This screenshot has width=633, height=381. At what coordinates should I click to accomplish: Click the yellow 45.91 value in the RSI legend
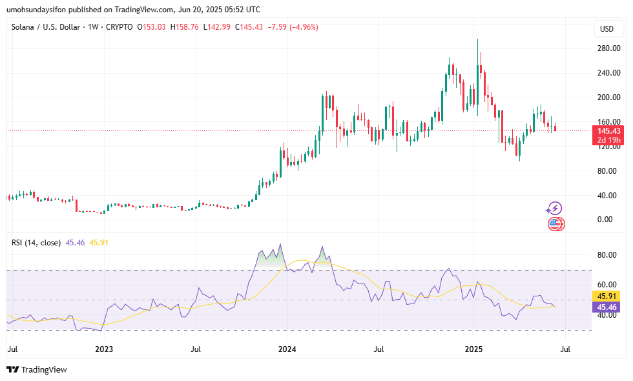[99, 243]
